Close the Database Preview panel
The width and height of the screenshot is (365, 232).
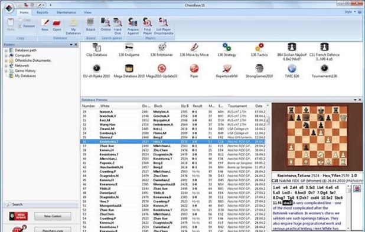(360, 100)
